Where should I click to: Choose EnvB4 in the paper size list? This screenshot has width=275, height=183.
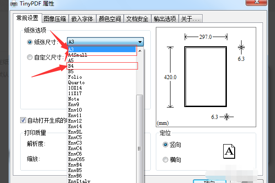click(x=102, y=165)
